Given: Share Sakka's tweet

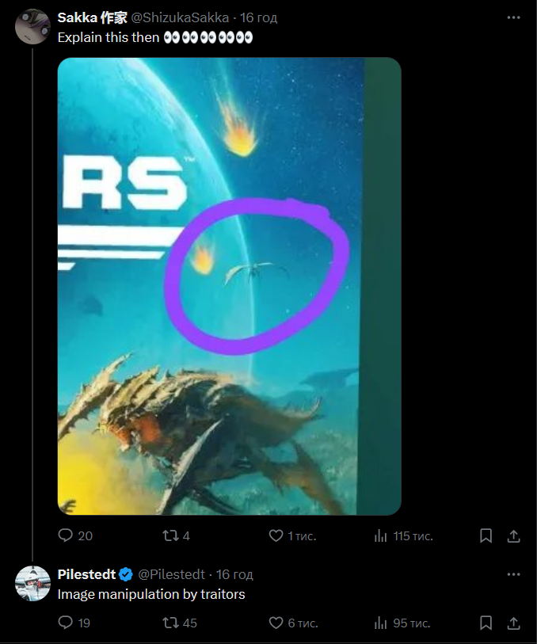Looking at the screenshot, I should coord(513,536).
